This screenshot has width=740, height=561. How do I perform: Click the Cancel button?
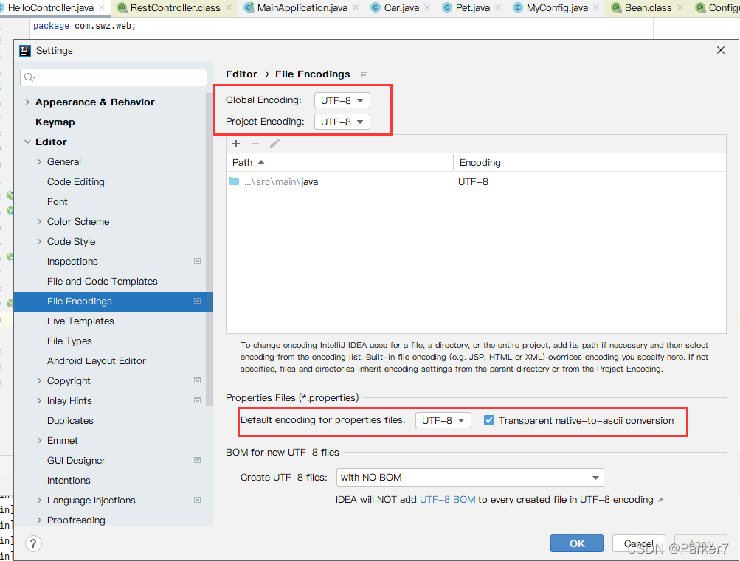pyautogui.click(x=638, y=543)
